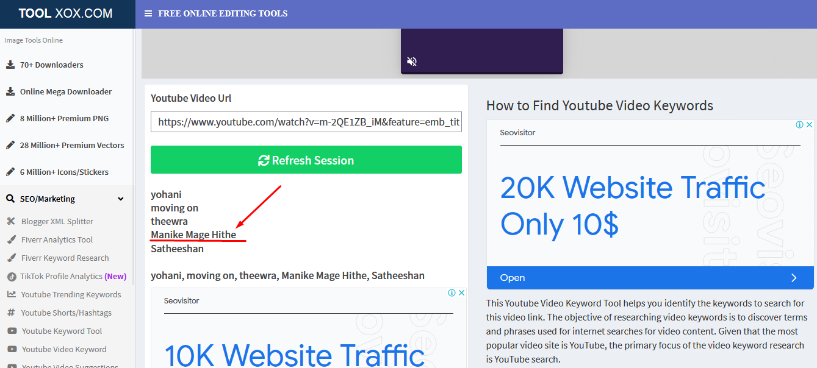Go to Blogger XML Splitter tool

click(57, 221)
